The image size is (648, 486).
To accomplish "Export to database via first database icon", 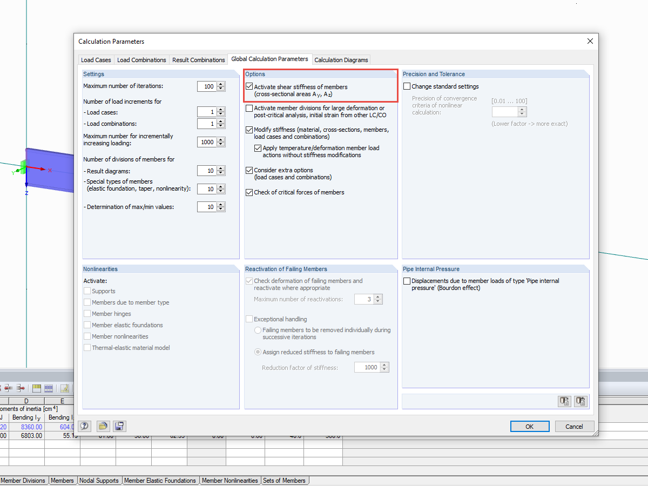I will 564,401.
